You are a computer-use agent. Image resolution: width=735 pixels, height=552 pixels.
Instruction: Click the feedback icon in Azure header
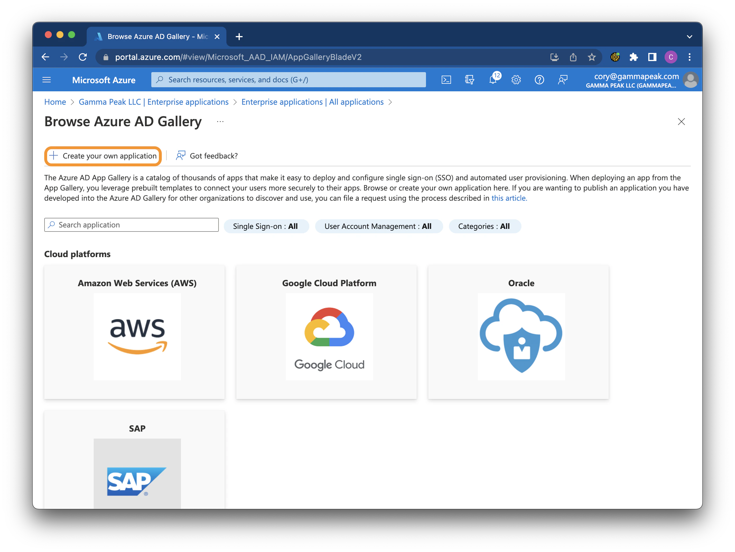click(x=562, y=80)
